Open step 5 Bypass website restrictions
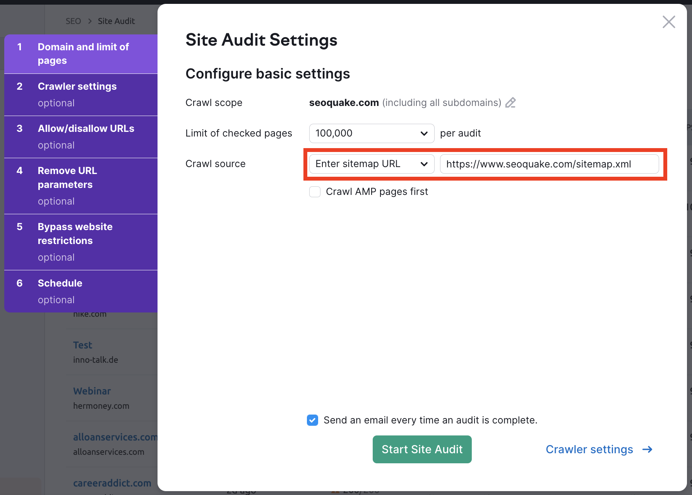Screen dimensions: 692x495 pos(81,242)
